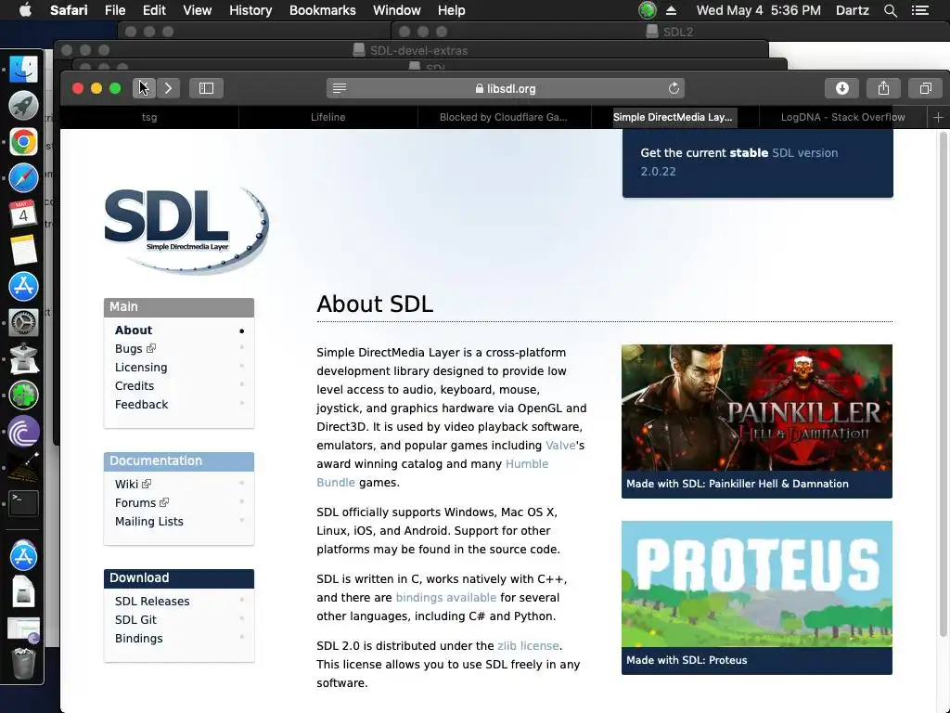This screenshot has width=950, height=713.
Task: Click the page vertical scrollbar
Action: click(943, 384)
